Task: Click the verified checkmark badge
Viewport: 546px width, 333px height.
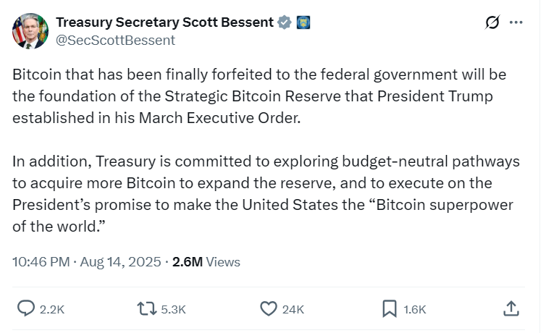Action: [x=285, y=22]
